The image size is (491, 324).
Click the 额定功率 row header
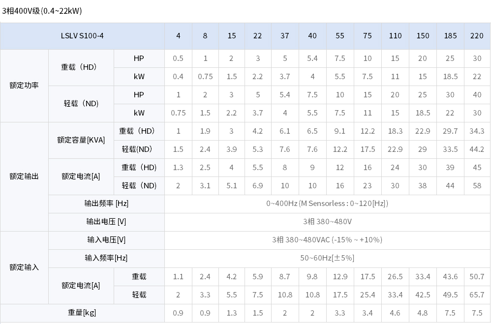(24, 86)
